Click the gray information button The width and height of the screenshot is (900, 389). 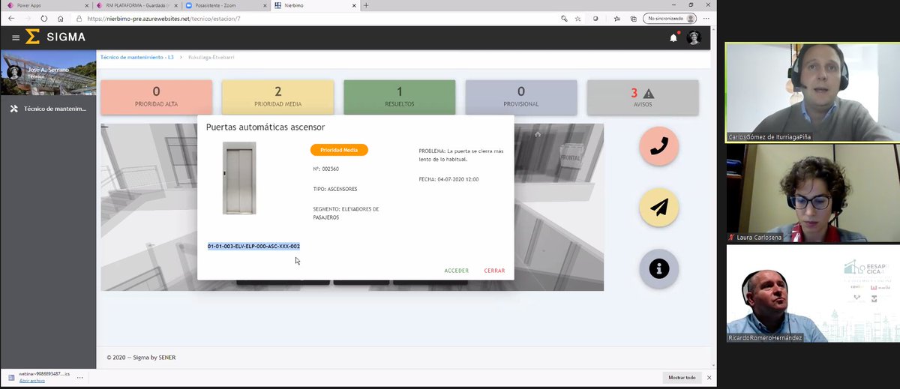point(659,268)
